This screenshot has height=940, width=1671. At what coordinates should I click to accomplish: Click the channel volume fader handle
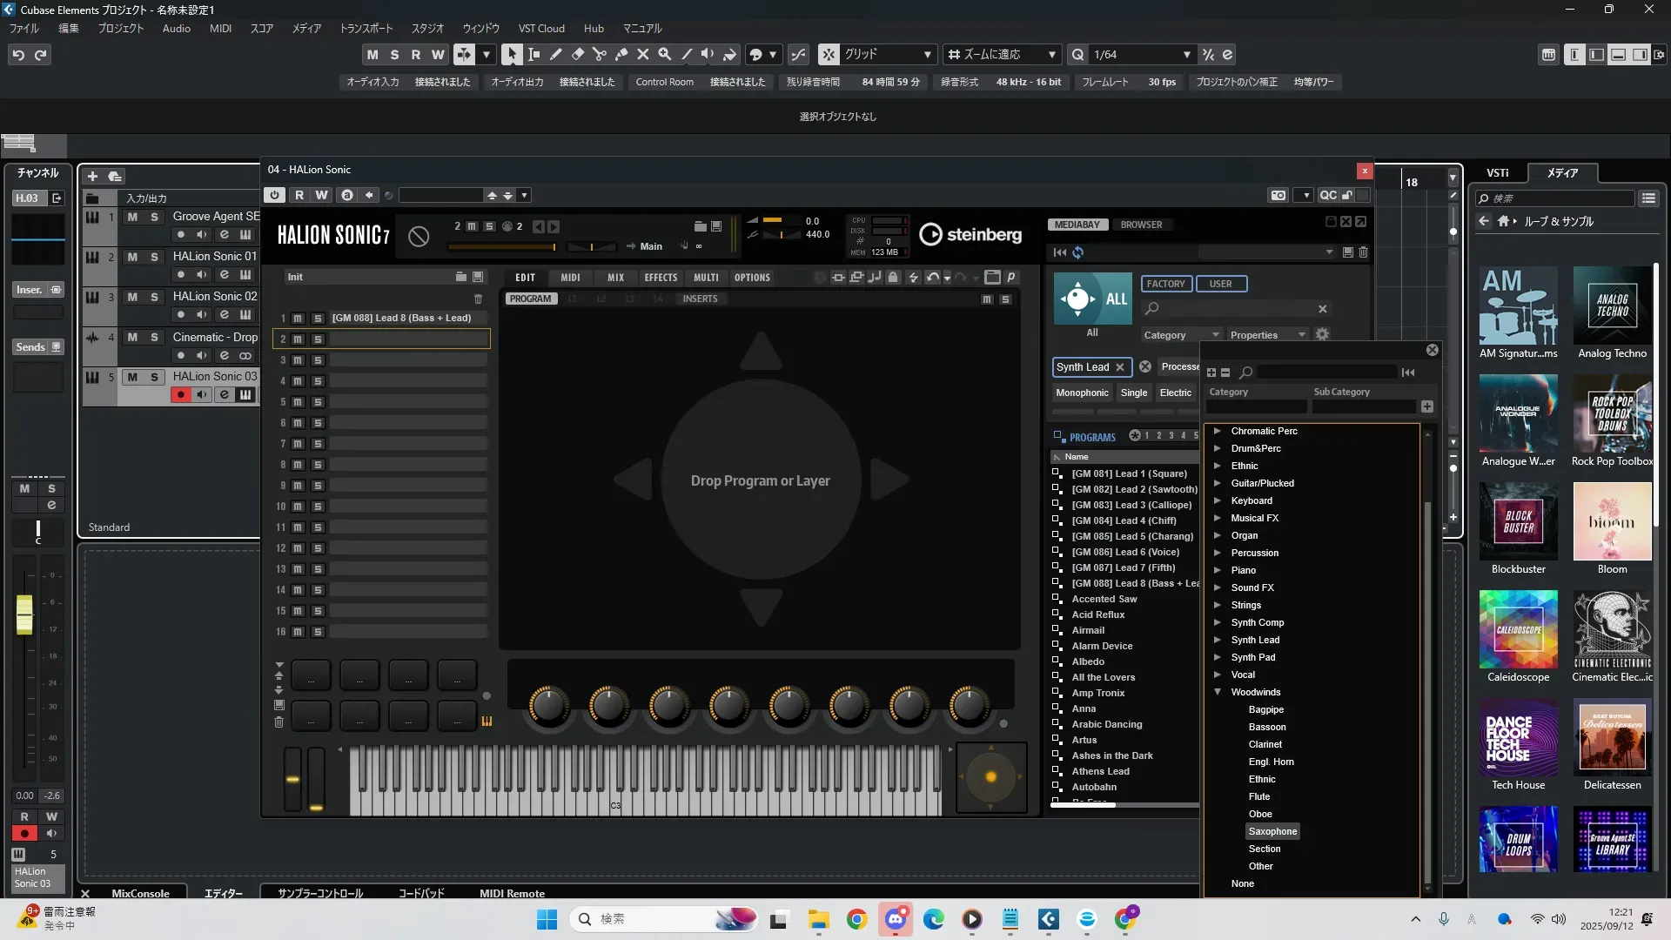[24, 614]
